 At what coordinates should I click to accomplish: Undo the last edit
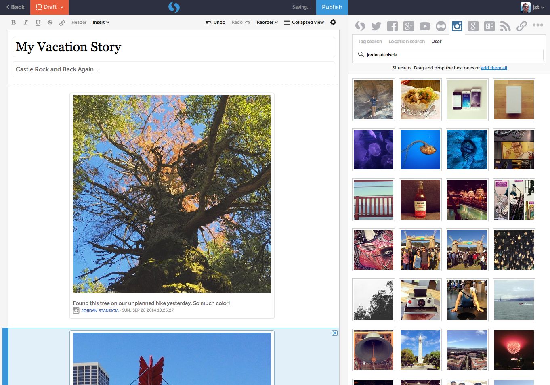coord(216,22)
